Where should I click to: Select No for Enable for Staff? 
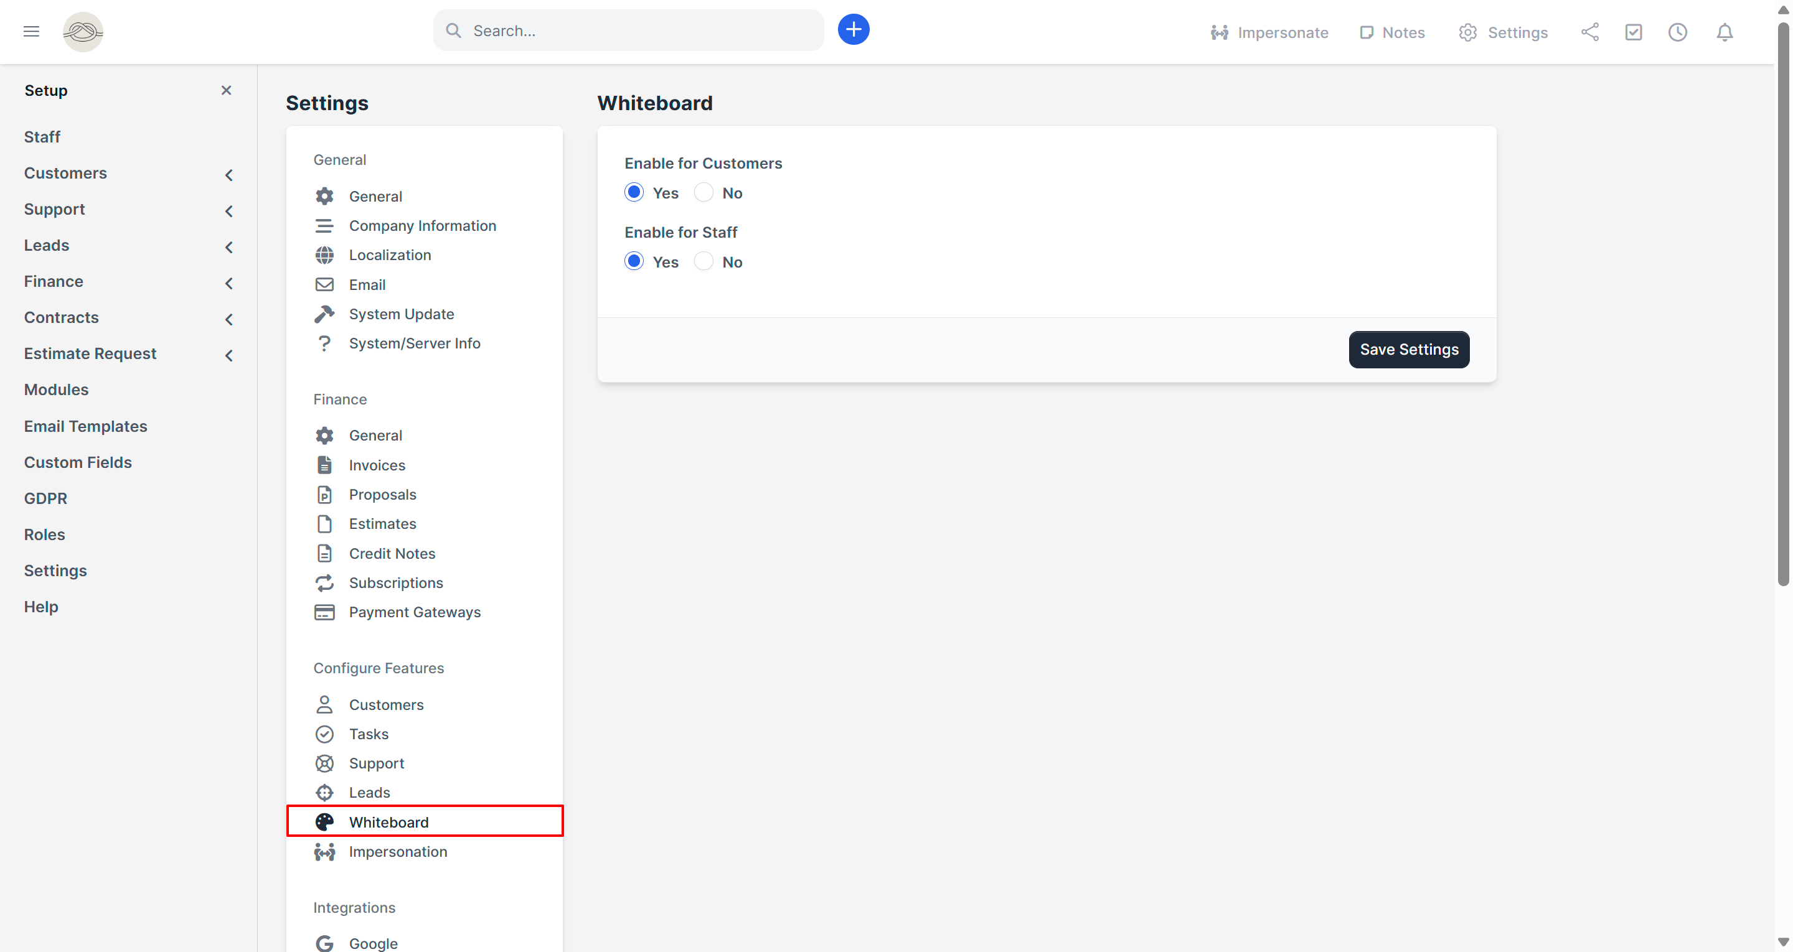704,262
